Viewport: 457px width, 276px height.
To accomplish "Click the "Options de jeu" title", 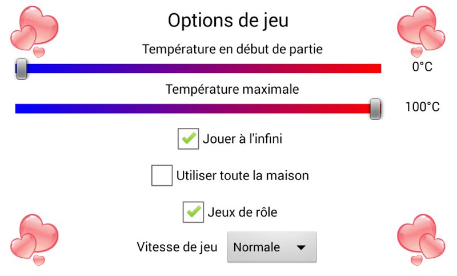I will 228,20.
